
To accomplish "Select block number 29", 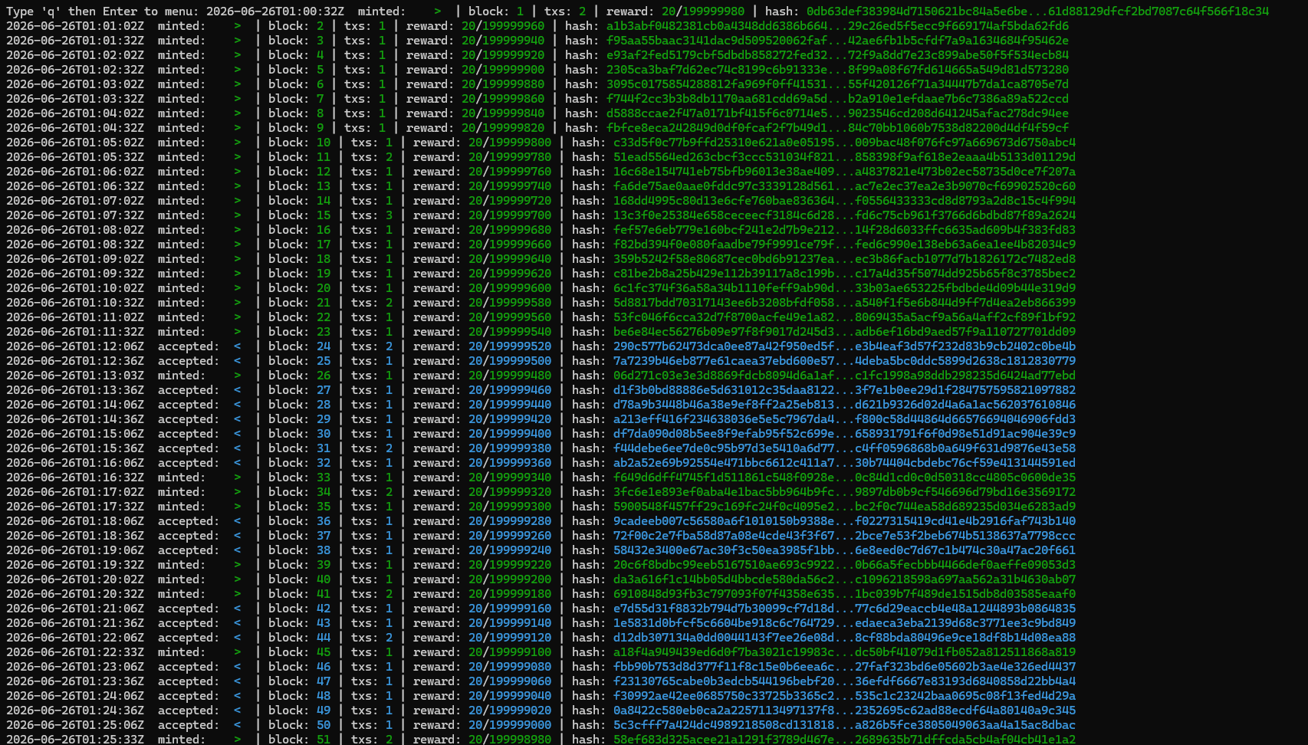I will 324,419.
